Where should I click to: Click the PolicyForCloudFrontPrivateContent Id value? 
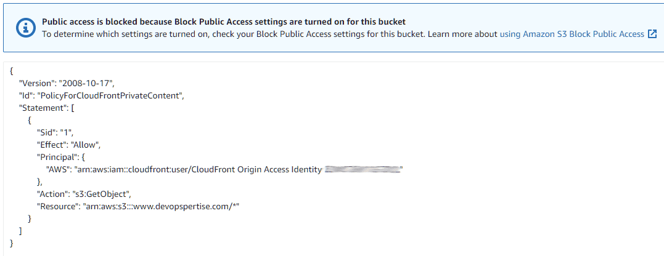(110, 95)
